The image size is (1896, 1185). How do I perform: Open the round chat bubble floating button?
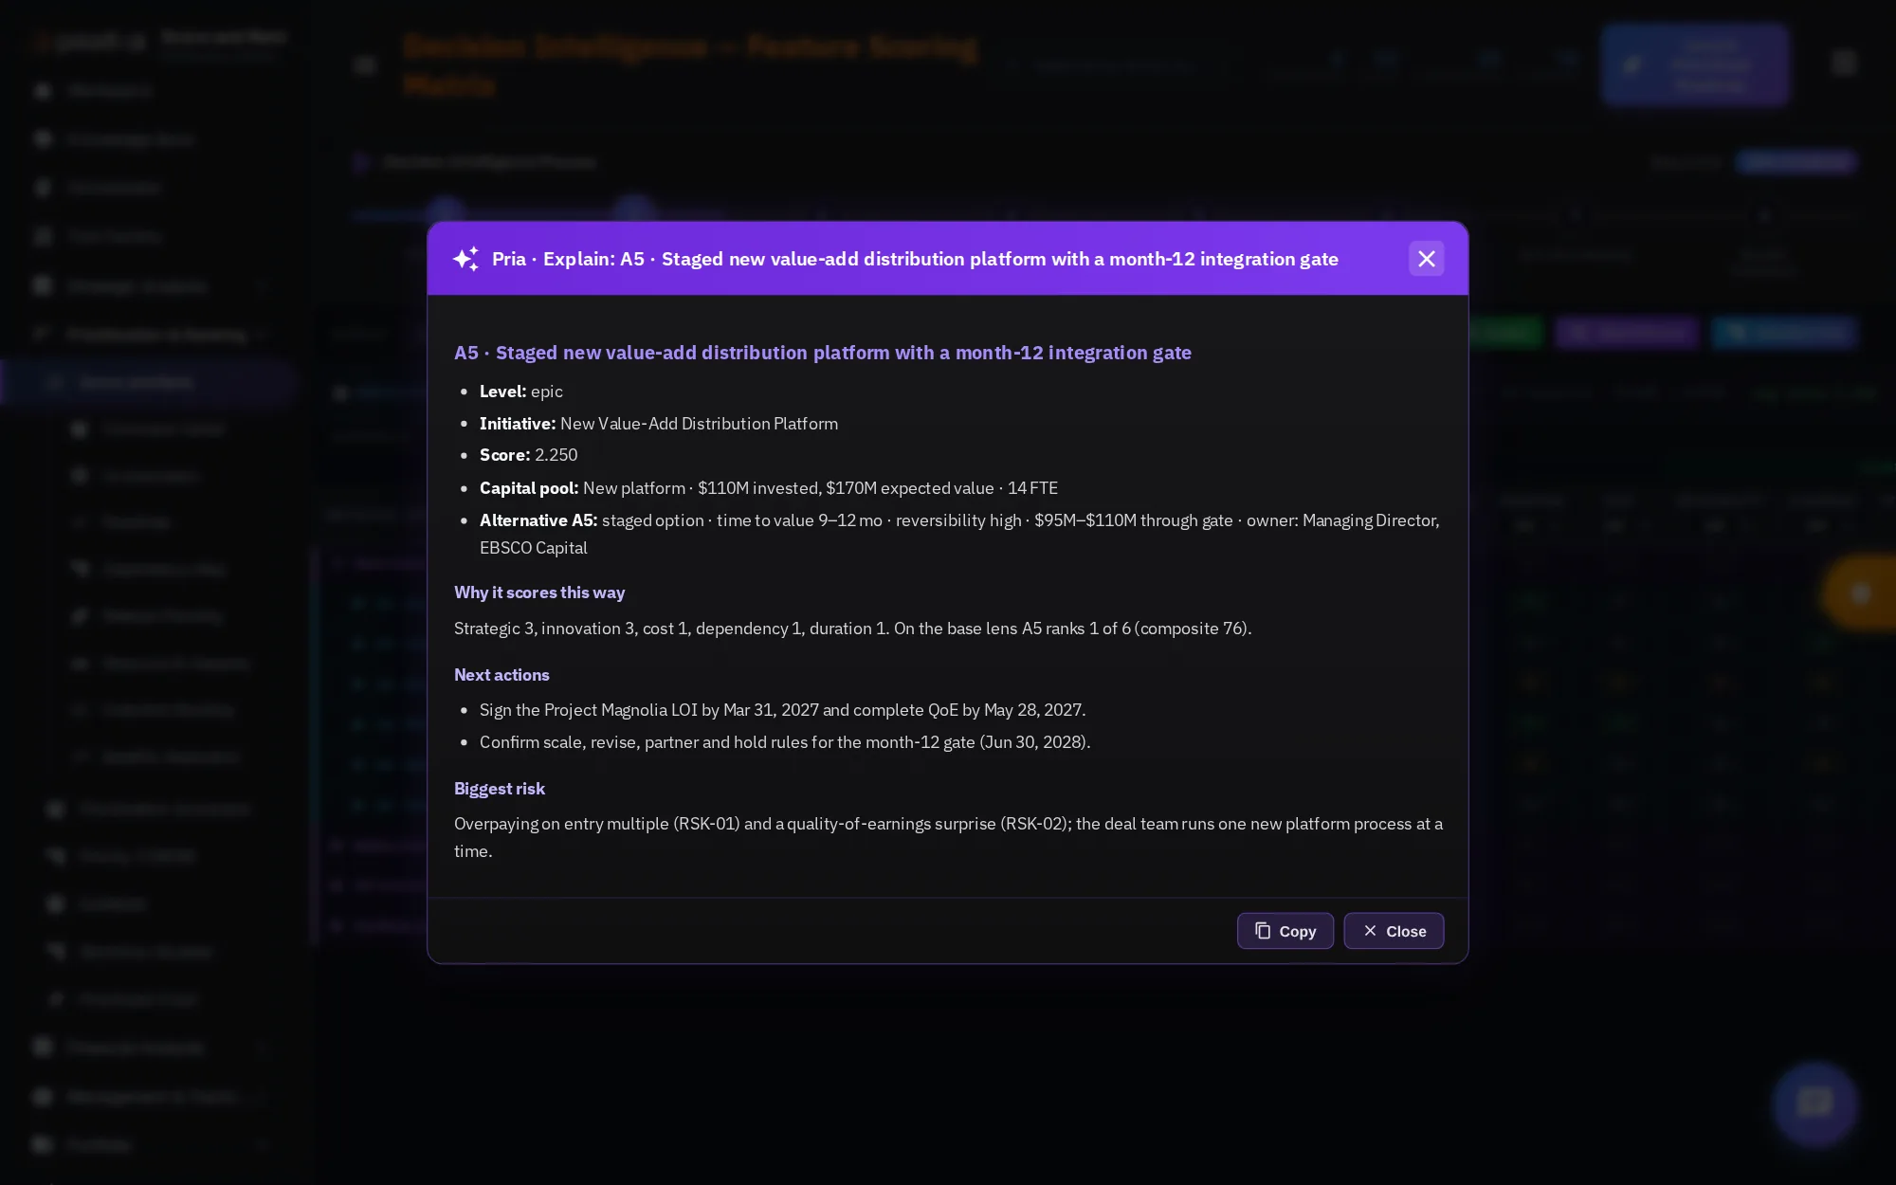[x=1814, y=1103]
